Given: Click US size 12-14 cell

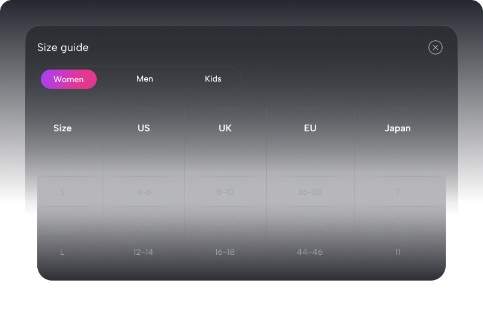Looking at the screenshot, I should [144, 252].
